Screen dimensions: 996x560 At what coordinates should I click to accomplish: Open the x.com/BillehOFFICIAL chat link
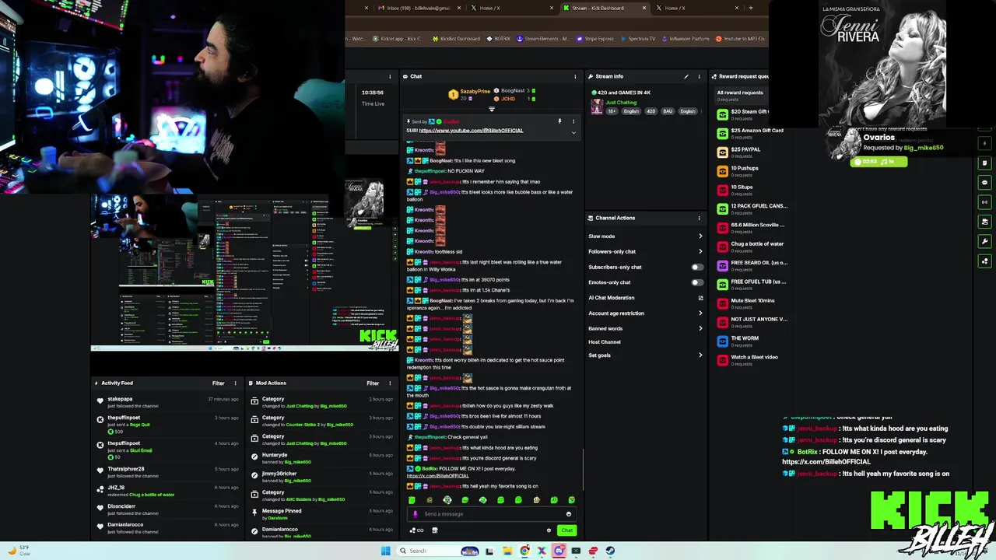tap(438, 476)
